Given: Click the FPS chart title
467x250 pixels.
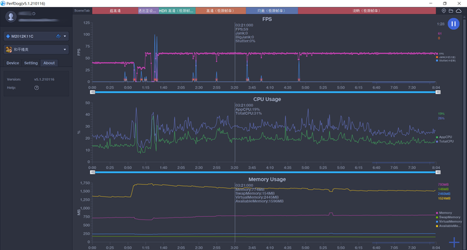Looking at the screenshot, I should click(267, 19).
